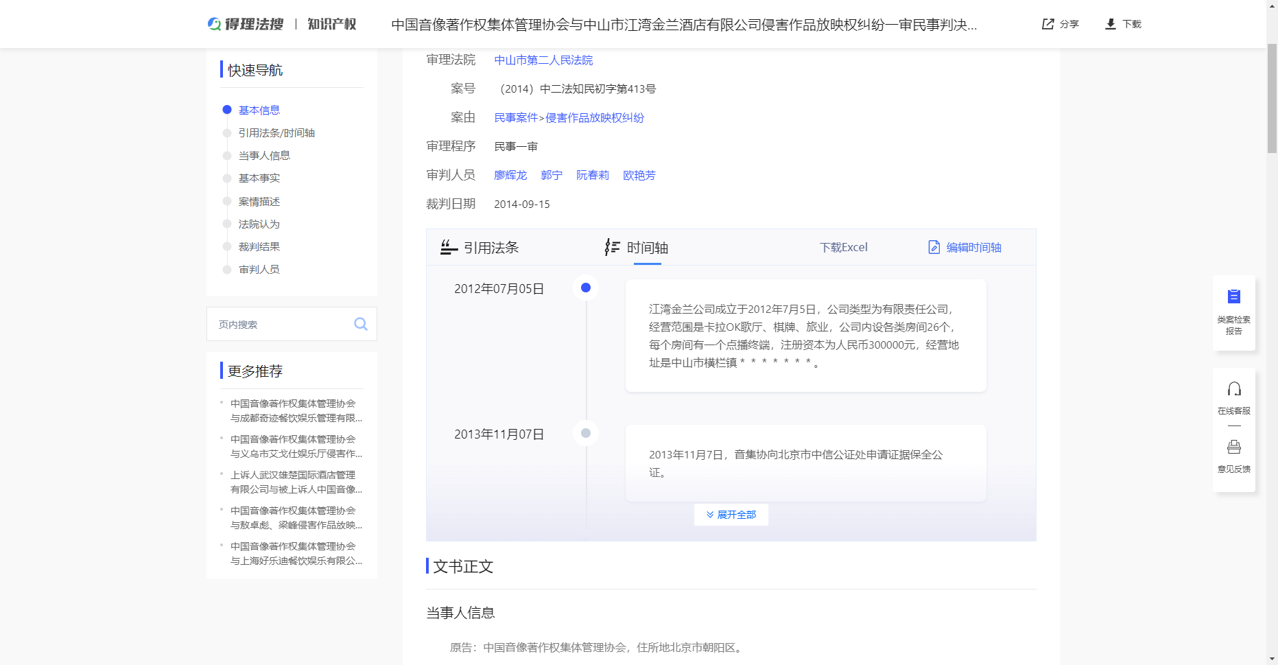The width and height of the screenshot is (1278, 665).
Task: Open 侵害作品放映权纠纷 link
Action: (595, 118)
